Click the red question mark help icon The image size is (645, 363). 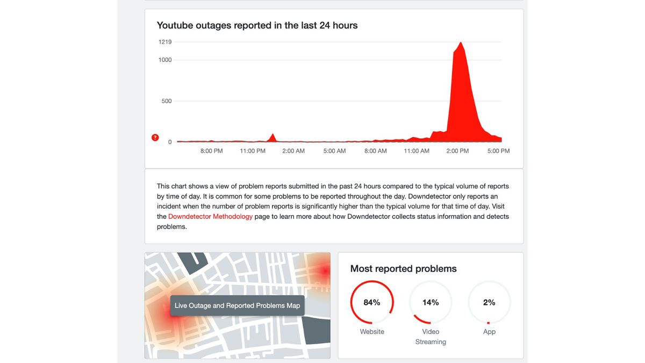tap(155, 137)
